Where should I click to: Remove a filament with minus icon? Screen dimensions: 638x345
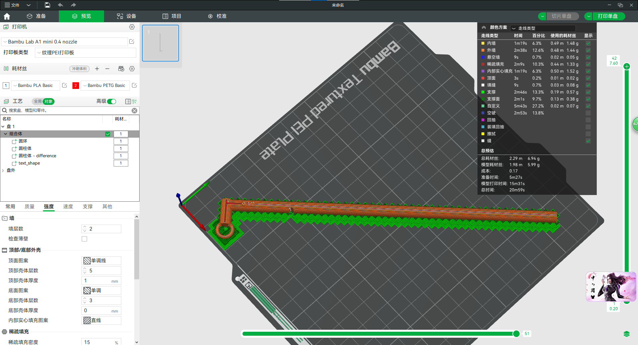point(107,69)
